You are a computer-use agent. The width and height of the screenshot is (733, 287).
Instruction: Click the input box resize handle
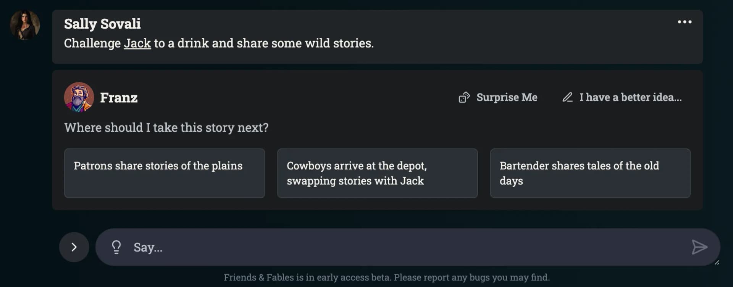point(717,263)
